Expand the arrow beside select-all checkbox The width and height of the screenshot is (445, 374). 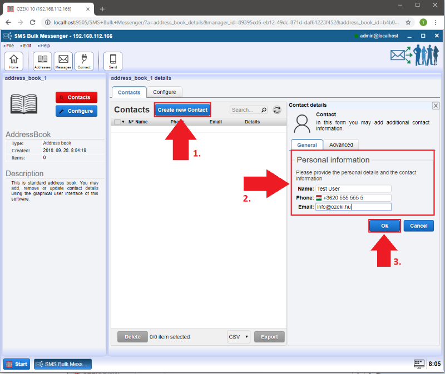click(x=123, y=122)
